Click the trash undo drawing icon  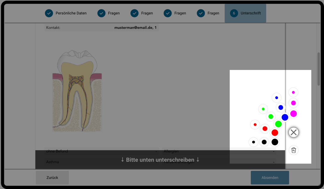[293, 150]
